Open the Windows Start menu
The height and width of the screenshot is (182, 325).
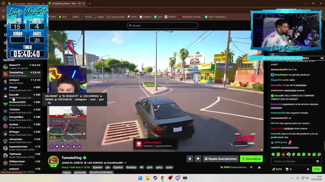(140, 178)
